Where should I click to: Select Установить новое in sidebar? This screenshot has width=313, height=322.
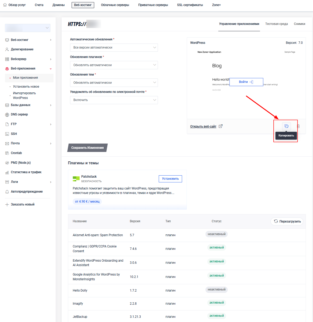point(26,87)
